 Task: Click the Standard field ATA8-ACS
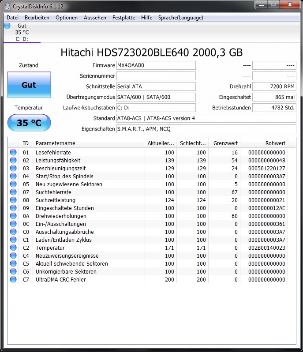point(206,118)
